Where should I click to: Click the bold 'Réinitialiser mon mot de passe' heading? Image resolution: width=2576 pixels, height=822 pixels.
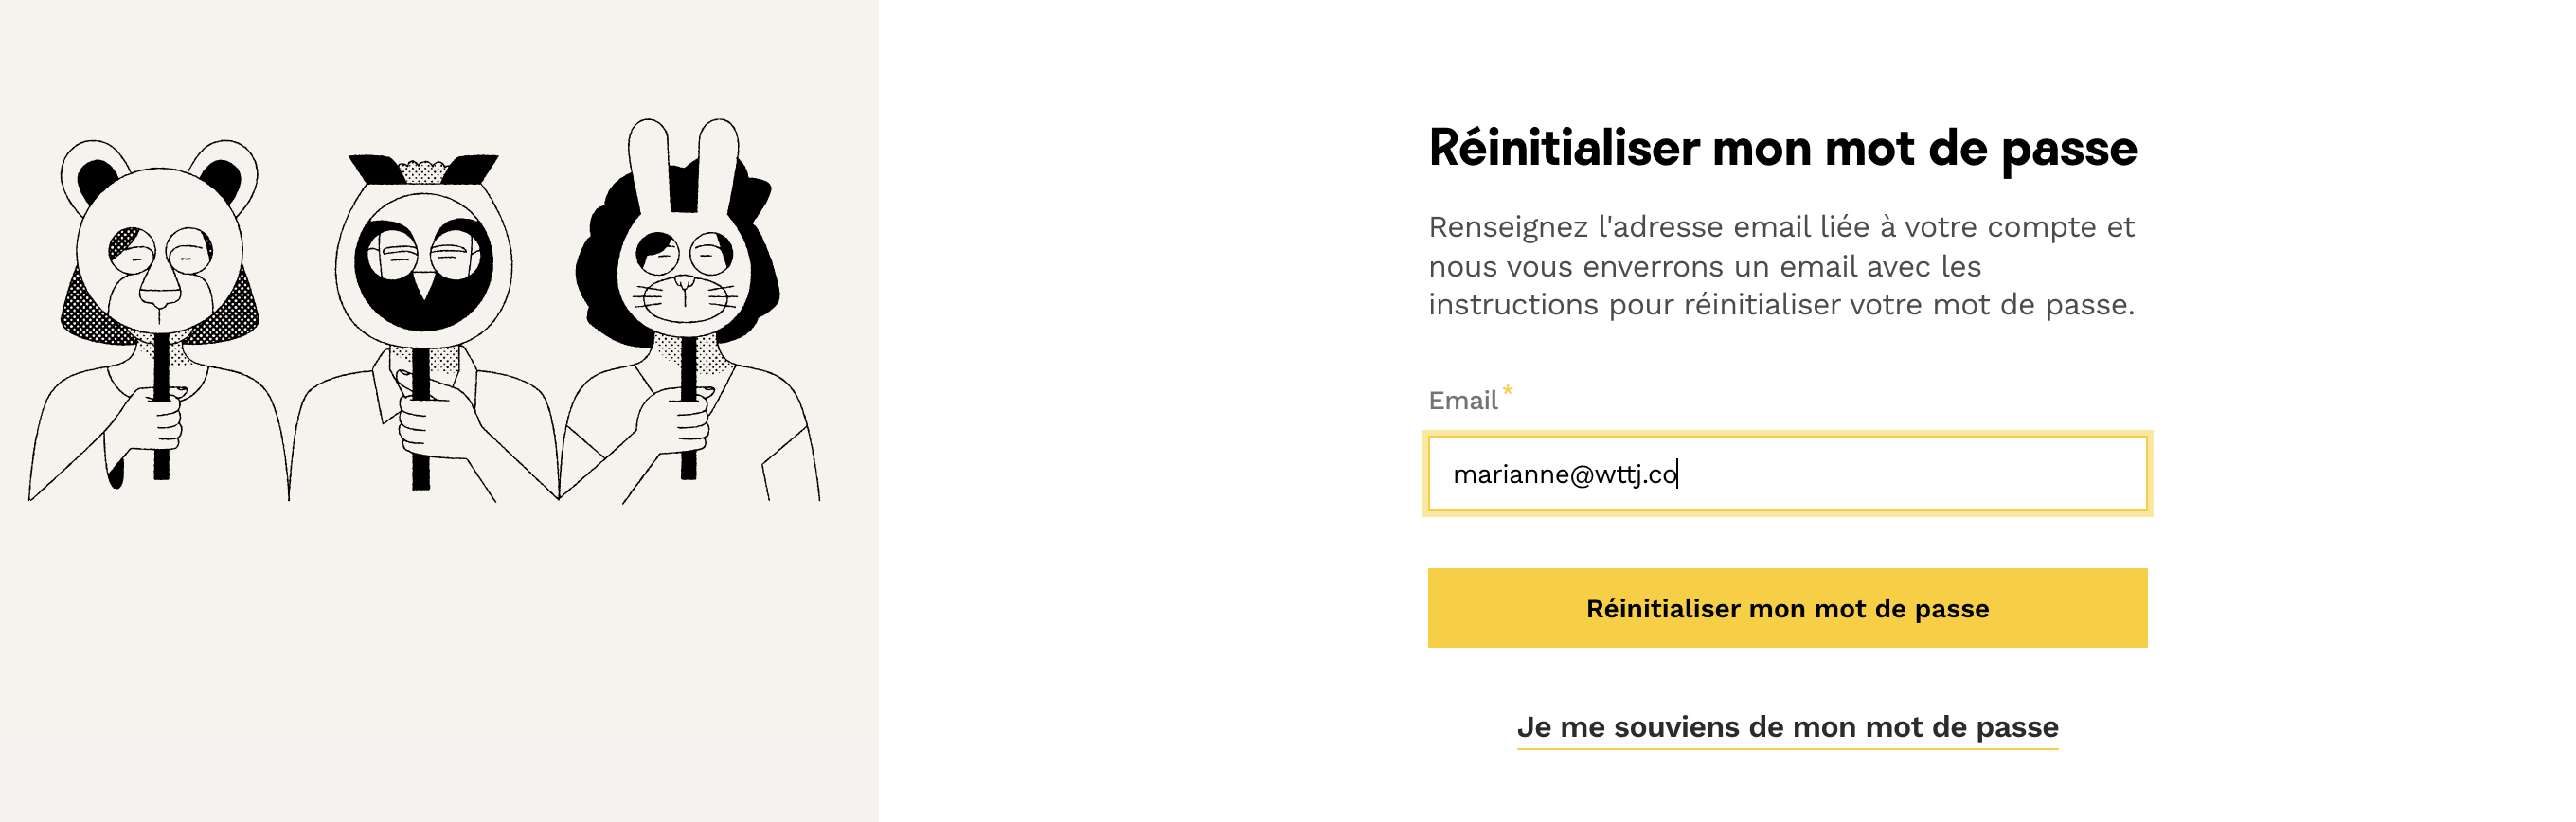click(x=1782, y=148)
